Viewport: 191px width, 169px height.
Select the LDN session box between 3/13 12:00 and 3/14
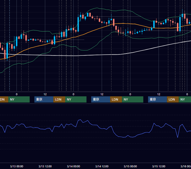pyautogui.click(x=59, y=99)
